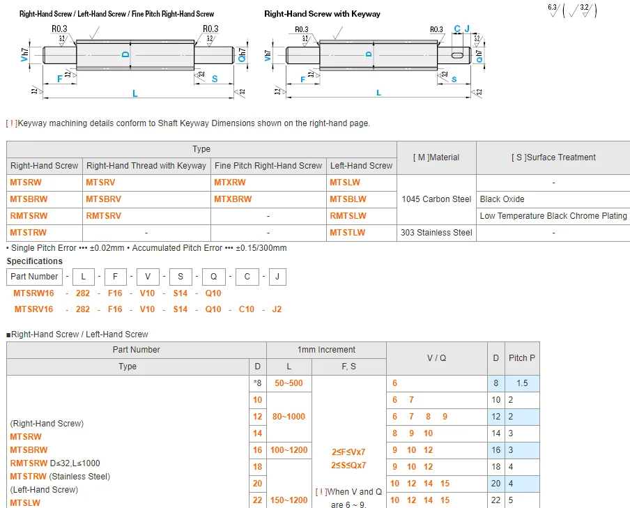Open the MTXBRW part link
This screenshot has width=630, height=508.
[x=233, y=199]
